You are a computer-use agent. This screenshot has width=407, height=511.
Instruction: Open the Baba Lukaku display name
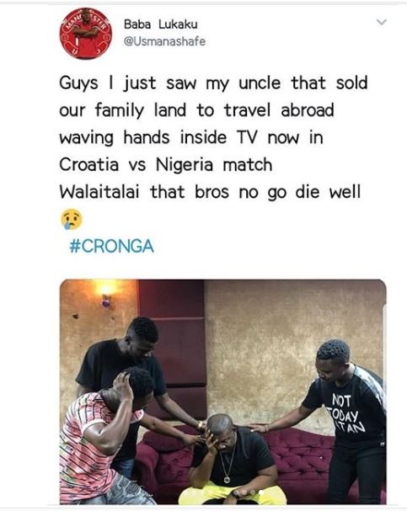click(160, 24)
